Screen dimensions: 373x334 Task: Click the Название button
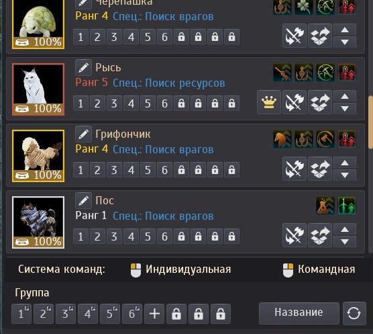coord(299,313)
